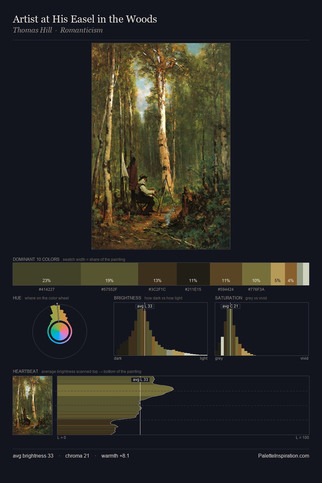Click hex code #3C2F1C
The height and width of the screenshot is (483, 322).
[x=157, y=289]
